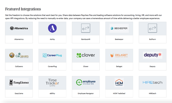Click the Time Tracker by eBillity logo

[x=52, y=83]
